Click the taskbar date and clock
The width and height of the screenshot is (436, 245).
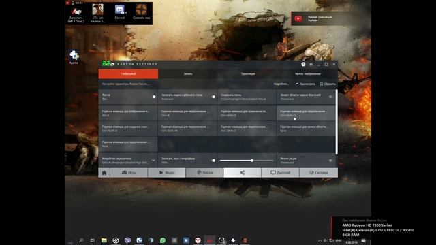point(352,242)
